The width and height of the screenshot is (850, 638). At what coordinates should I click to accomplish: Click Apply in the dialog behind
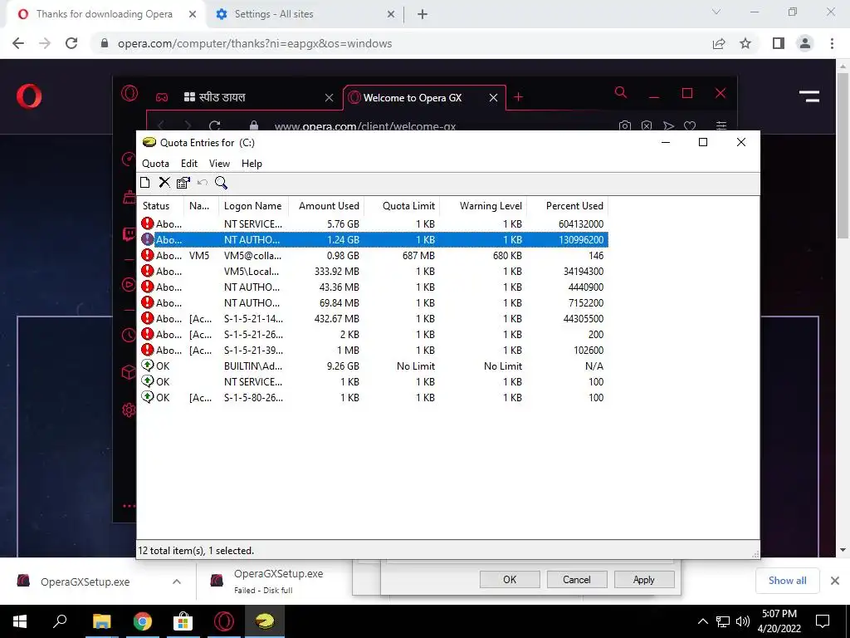(644, 579)
